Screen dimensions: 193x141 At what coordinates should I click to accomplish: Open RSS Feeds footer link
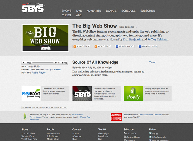(x=131, y=133)
